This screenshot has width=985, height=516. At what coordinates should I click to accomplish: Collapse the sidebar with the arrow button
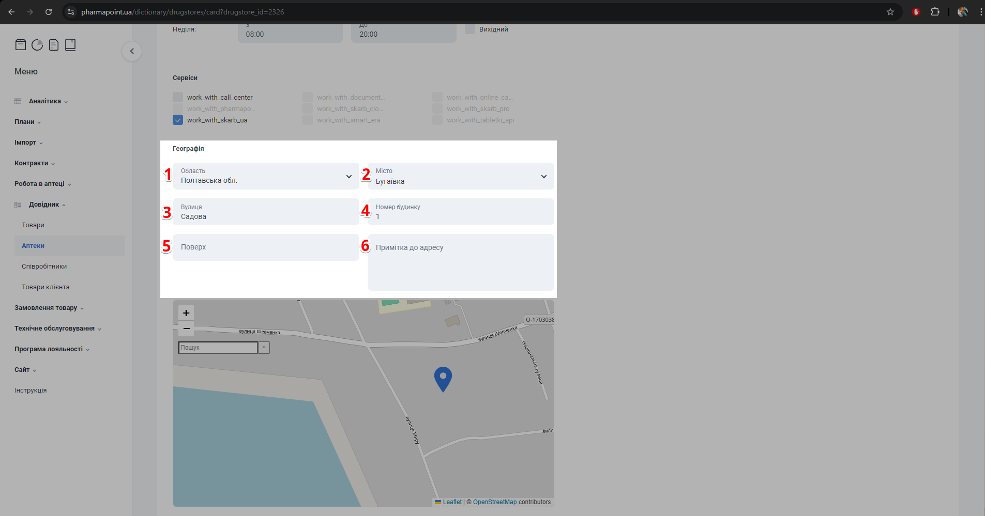132,51
